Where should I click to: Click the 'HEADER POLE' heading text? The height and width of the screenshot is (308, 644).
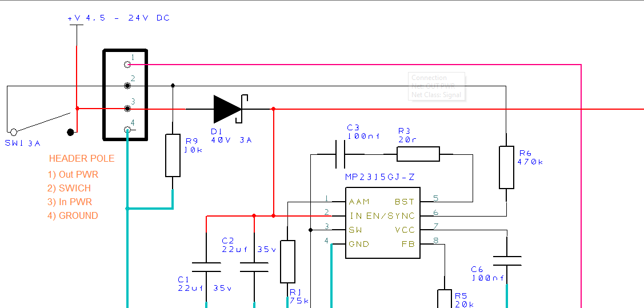[82, 158]
